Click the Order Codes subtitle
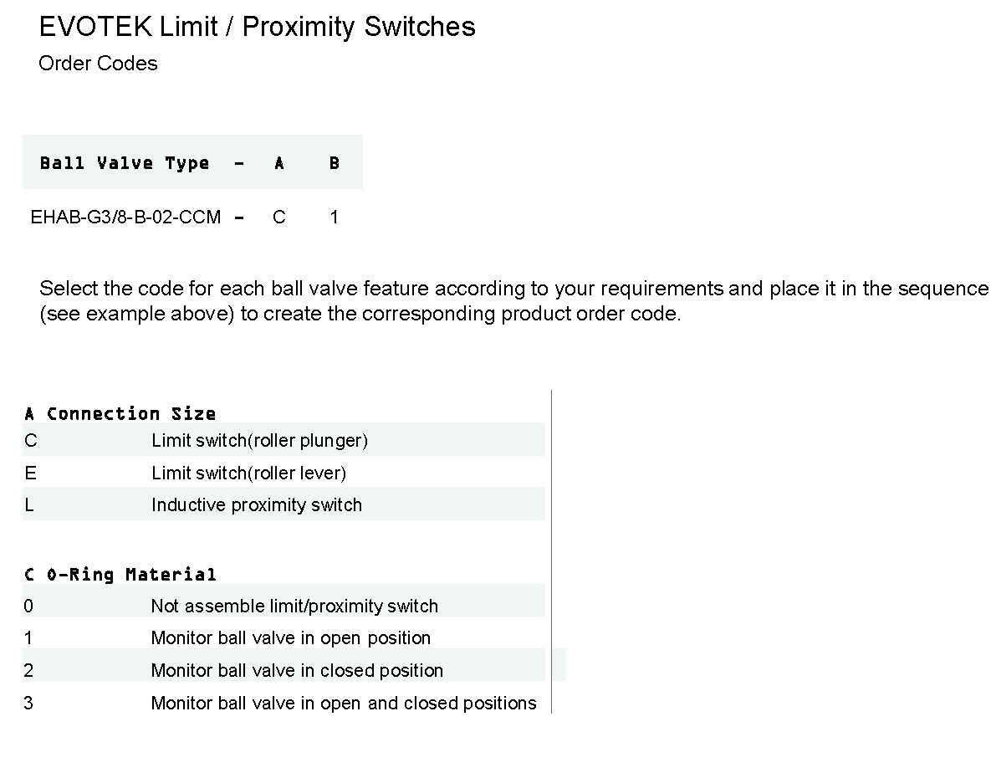Image resolution: width=991 pixels, height=778 pixels. click(x=98, y=64)
